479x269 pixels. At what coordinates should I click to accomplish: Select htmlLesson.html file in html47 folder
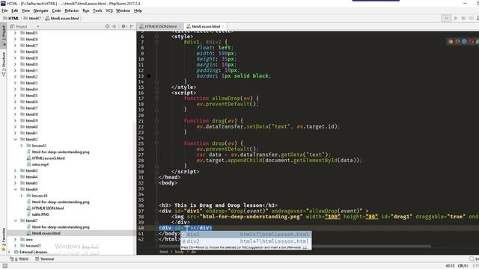coord(46,233)
